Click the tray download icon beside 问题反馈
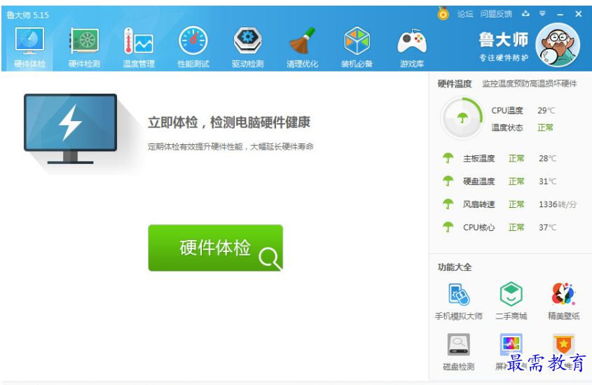Screen dimensions: 592x385 pyautogui.click(x=525, y=14)
